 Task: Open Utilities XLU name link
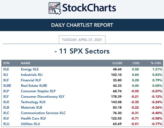(30, 124)
